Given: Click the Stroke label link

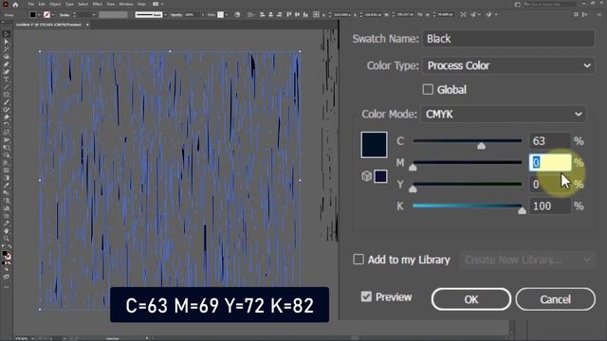Looking at the screenshot, I should [x=64, y=15].
